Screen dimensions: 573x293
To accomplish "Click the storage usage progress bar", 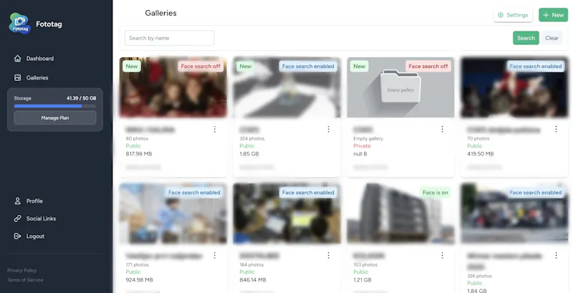I will click(55, 106).
